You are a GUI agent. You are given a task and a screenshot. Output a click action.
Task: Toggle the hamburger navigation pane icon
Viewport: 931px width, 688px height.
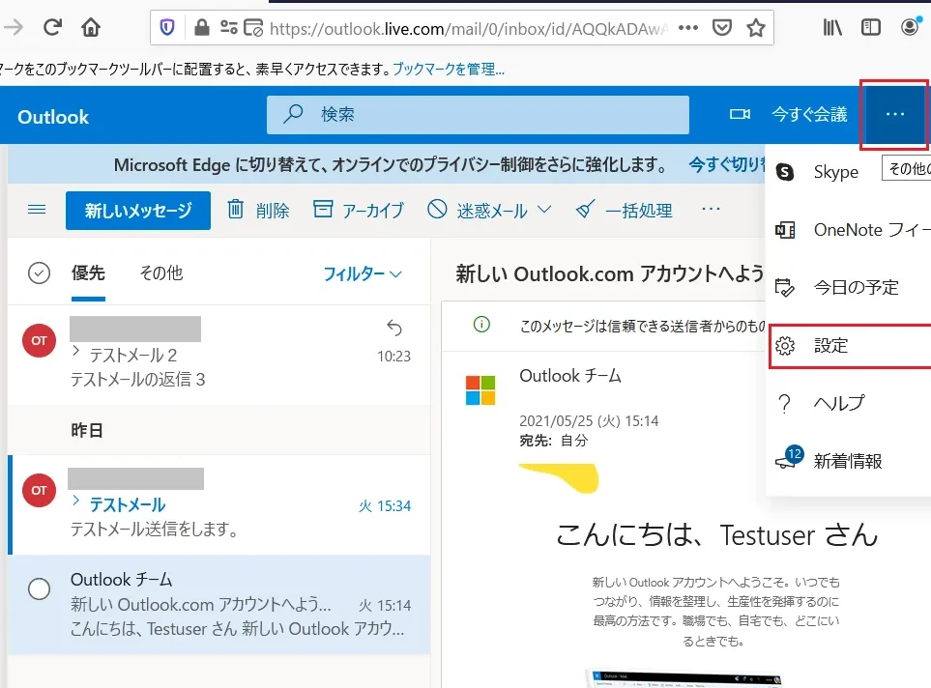tap(37, 210)
